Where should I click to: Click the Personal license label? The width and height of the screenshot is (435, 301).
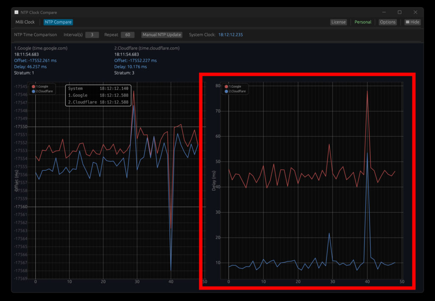coord(363,22)
